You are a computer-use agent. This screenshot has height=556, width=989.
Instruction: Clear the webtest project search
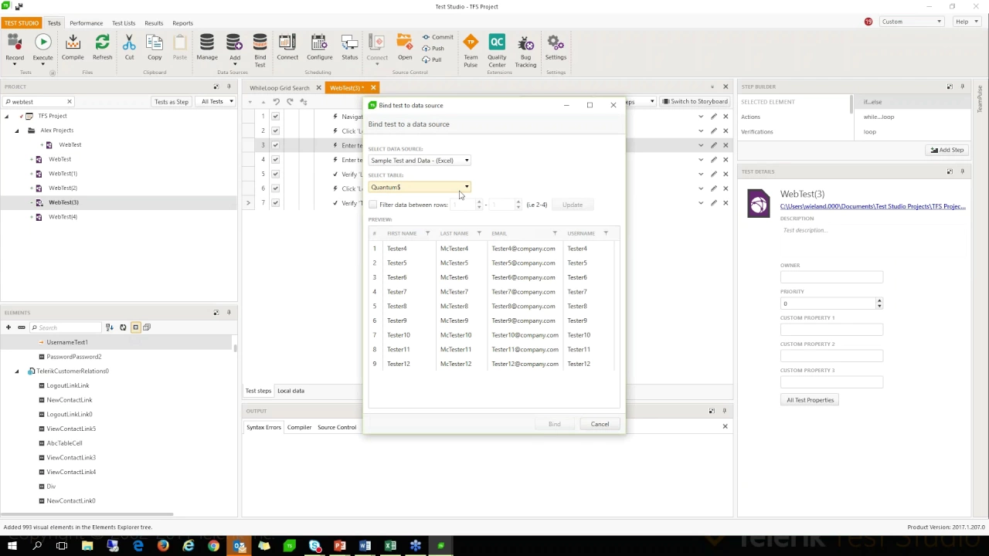click(x=69, y=101)
